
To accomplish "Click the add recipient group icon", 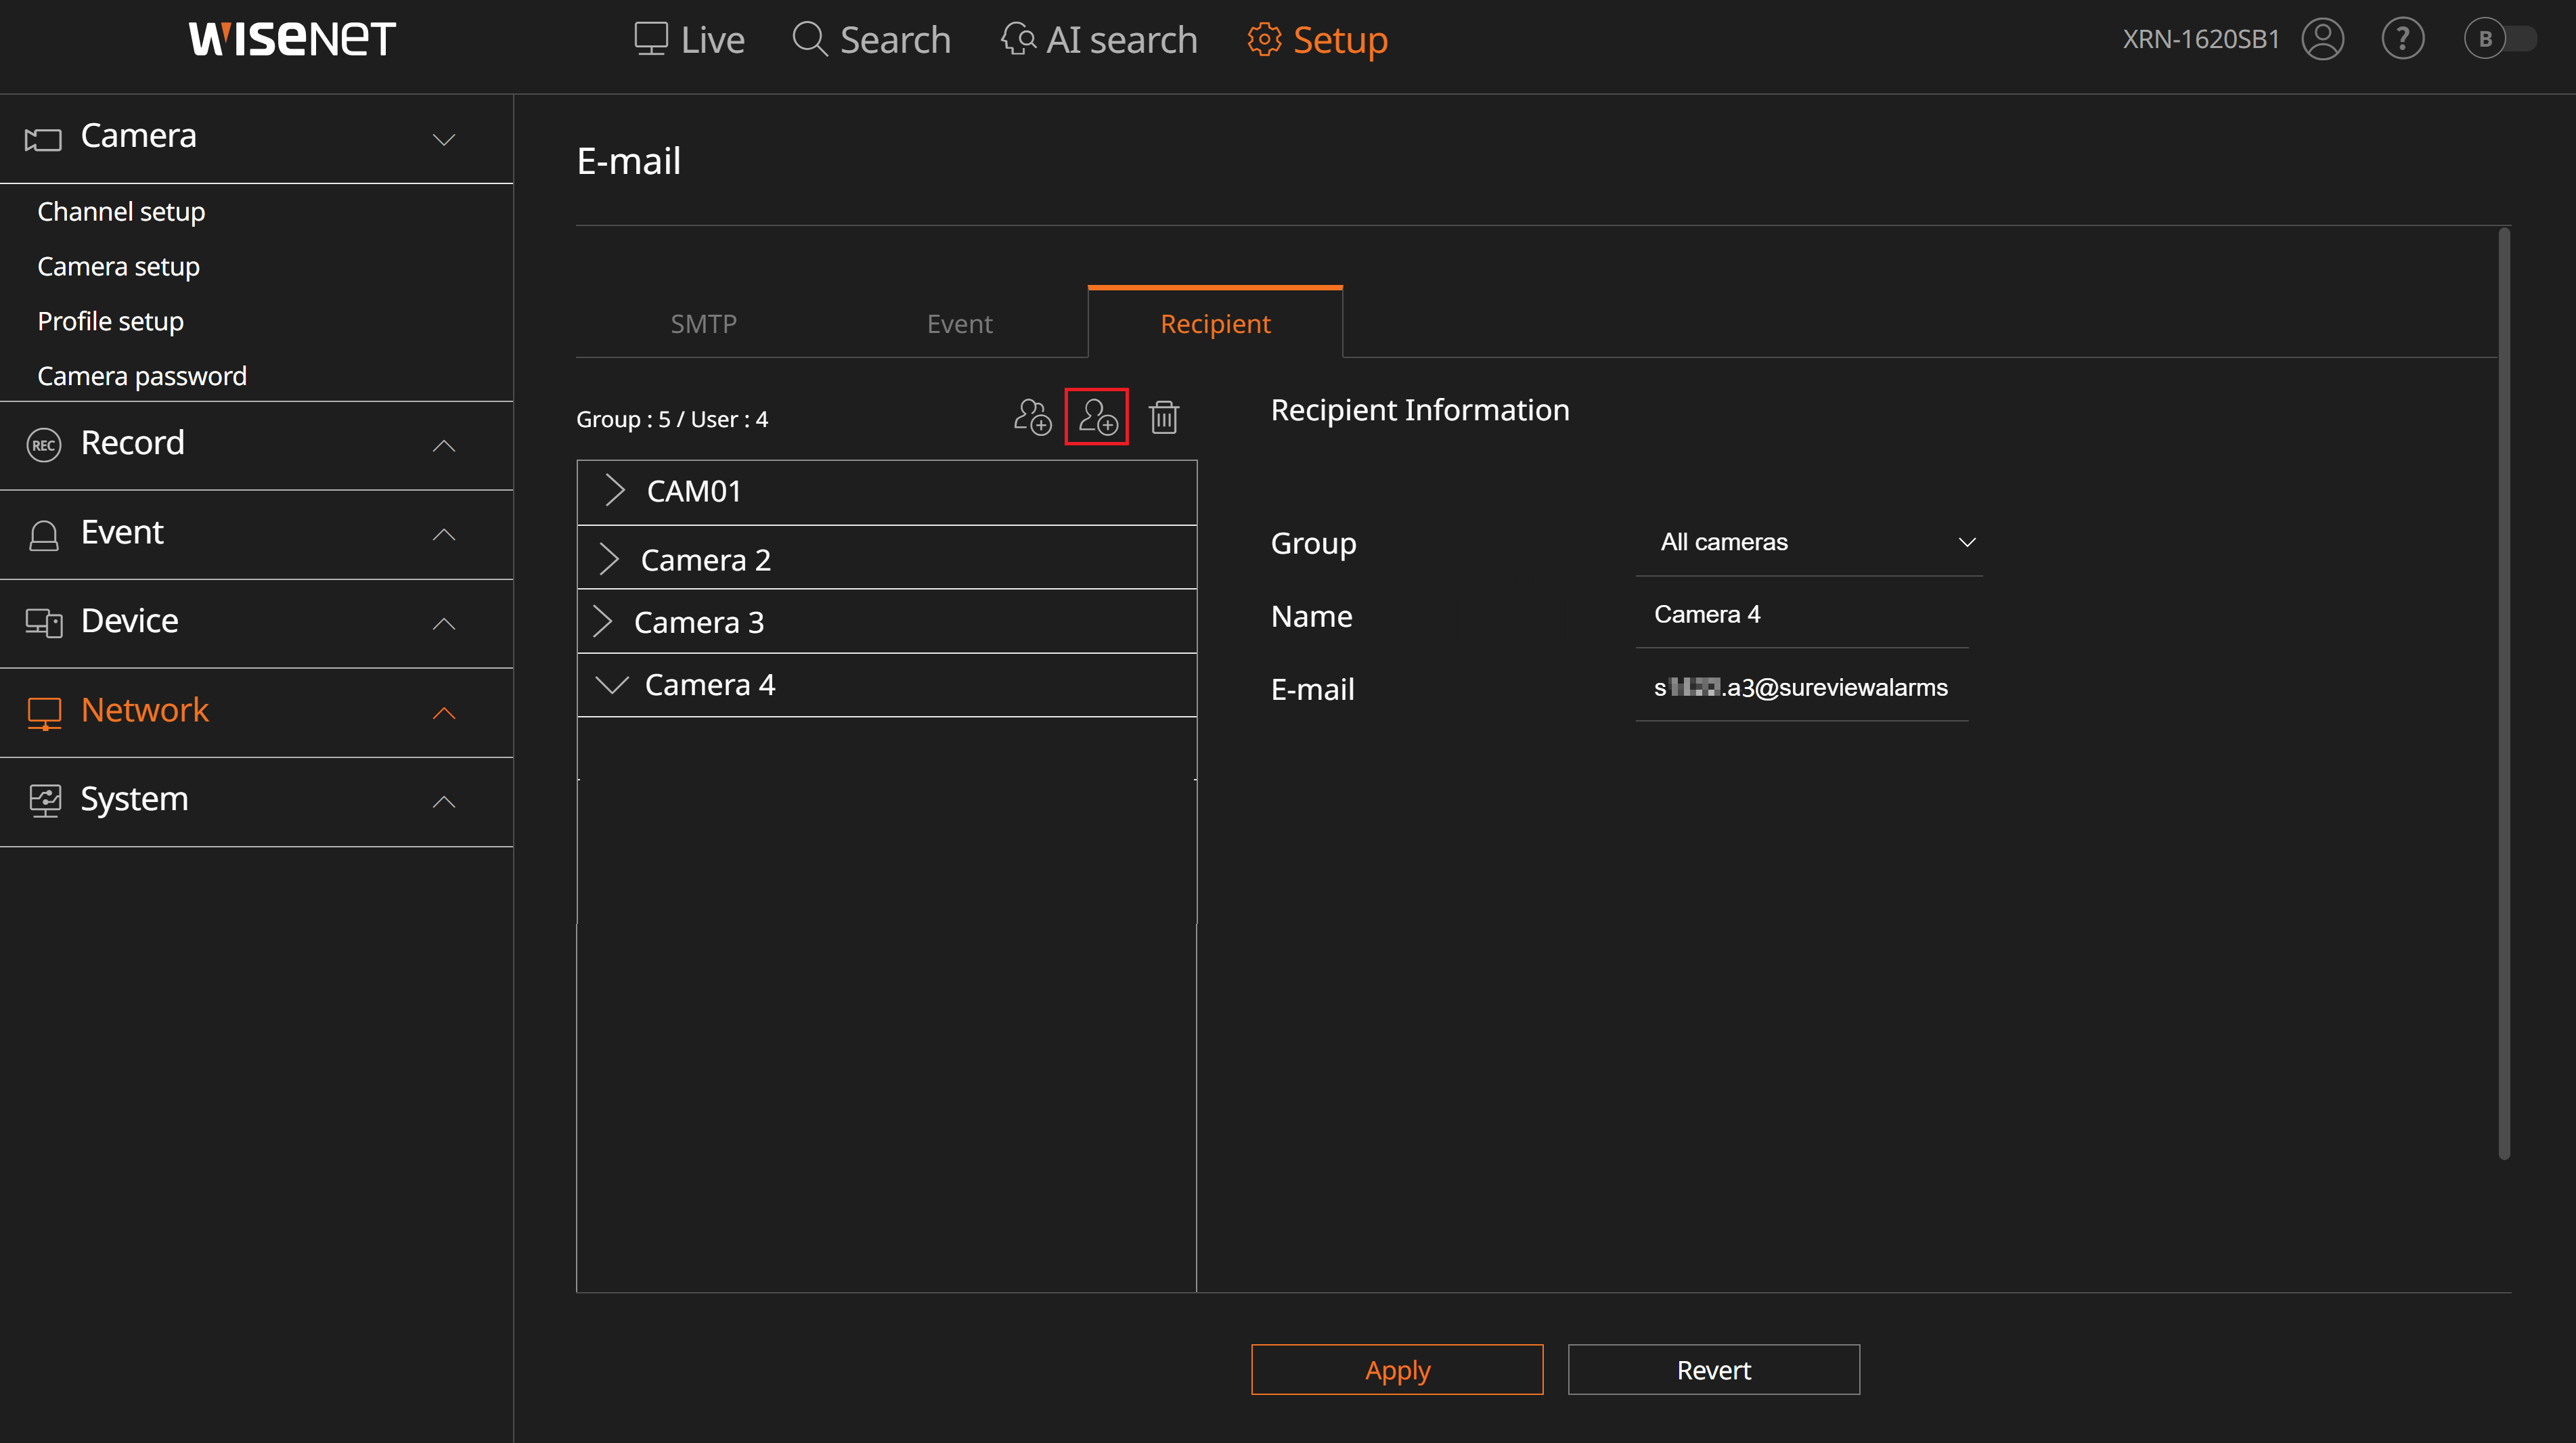I will [x=1032, y=417].
